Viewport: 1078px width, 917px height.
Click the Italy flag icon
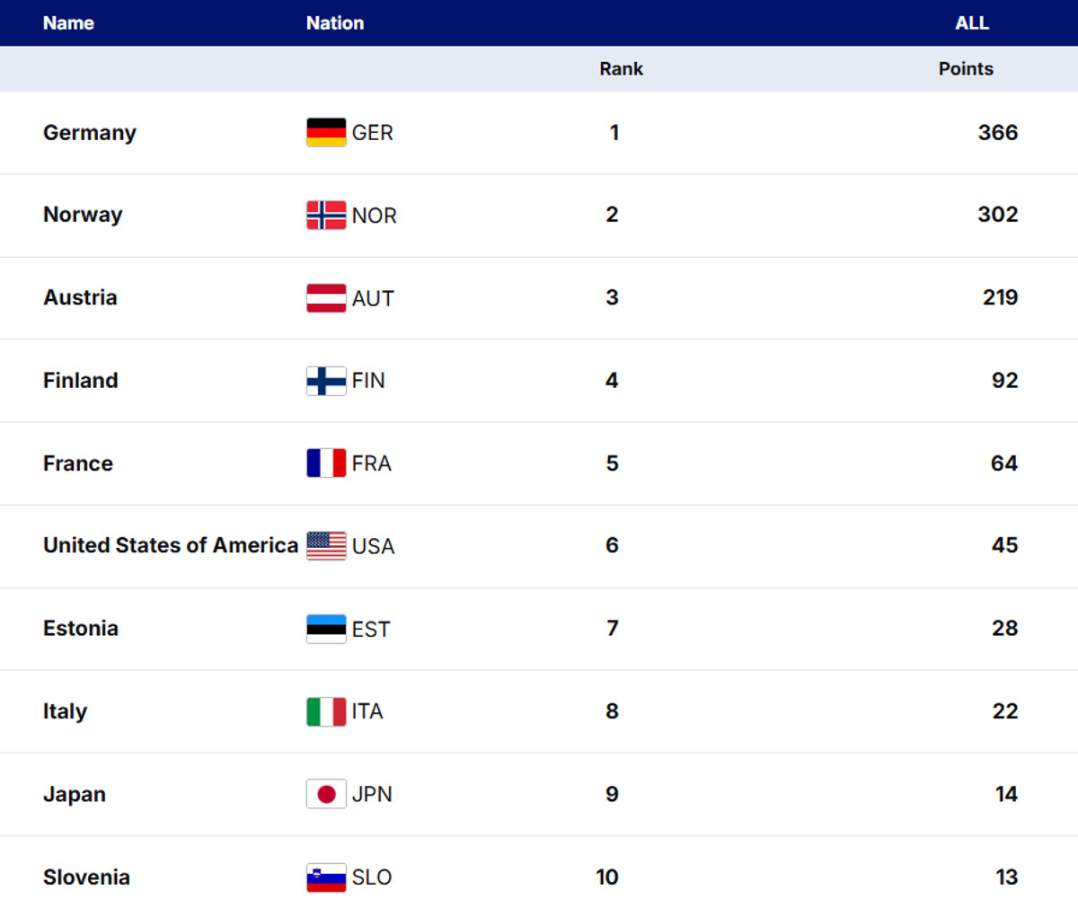[x=326, y=711]
